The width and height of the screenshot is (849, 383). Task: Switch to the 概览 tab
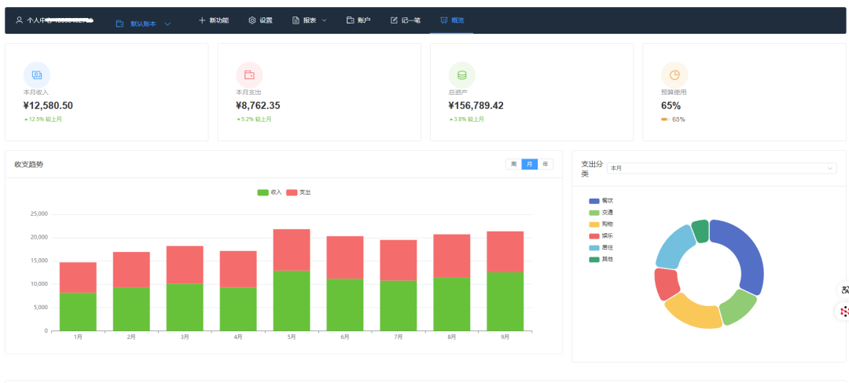pos(451,20)
